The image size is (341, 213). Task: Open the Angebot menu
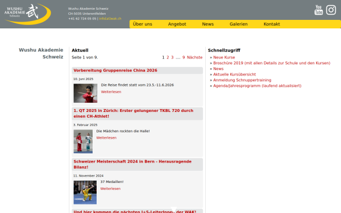click(x=177, y=24)
